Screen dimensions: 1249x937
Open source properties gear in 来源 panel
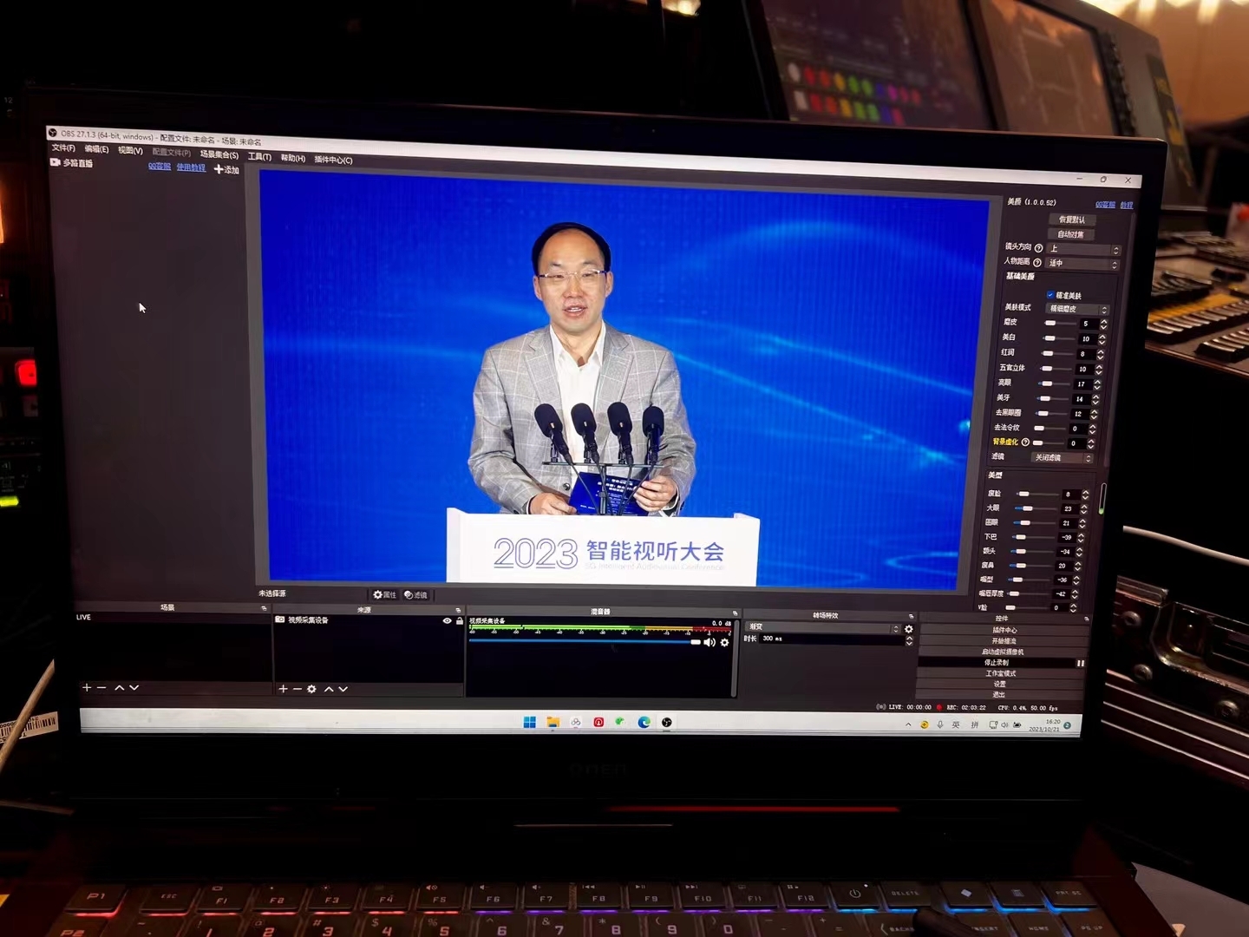pos(311,689)
